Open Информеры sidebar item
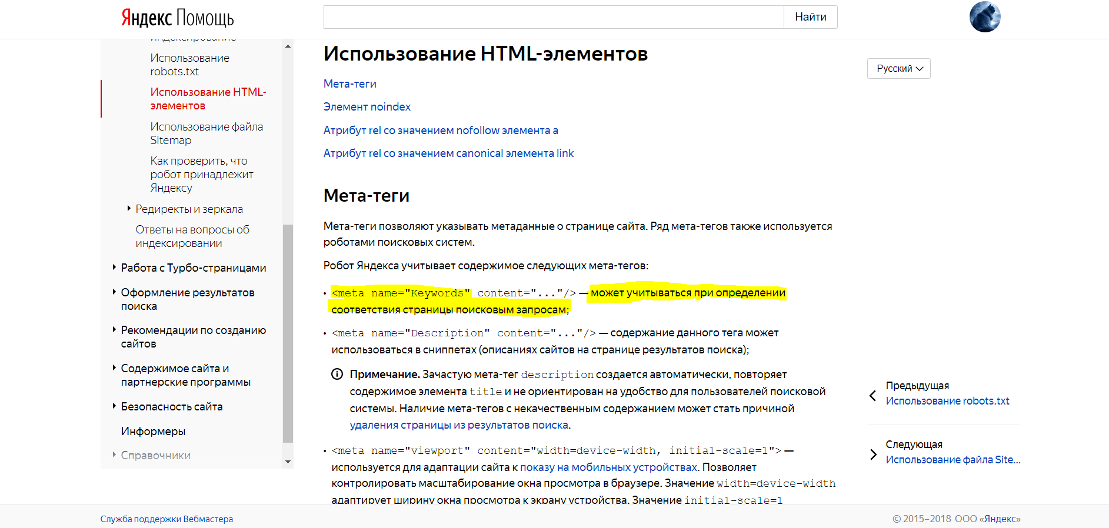This screenshot has height=528, width=1109. pos(153,431)
